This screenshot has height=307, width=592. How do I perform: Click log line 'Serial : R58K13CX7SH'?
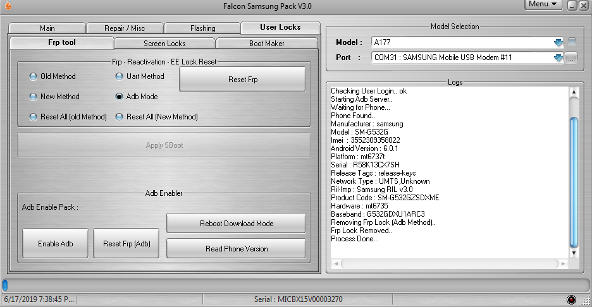click(x=365, y=165)
